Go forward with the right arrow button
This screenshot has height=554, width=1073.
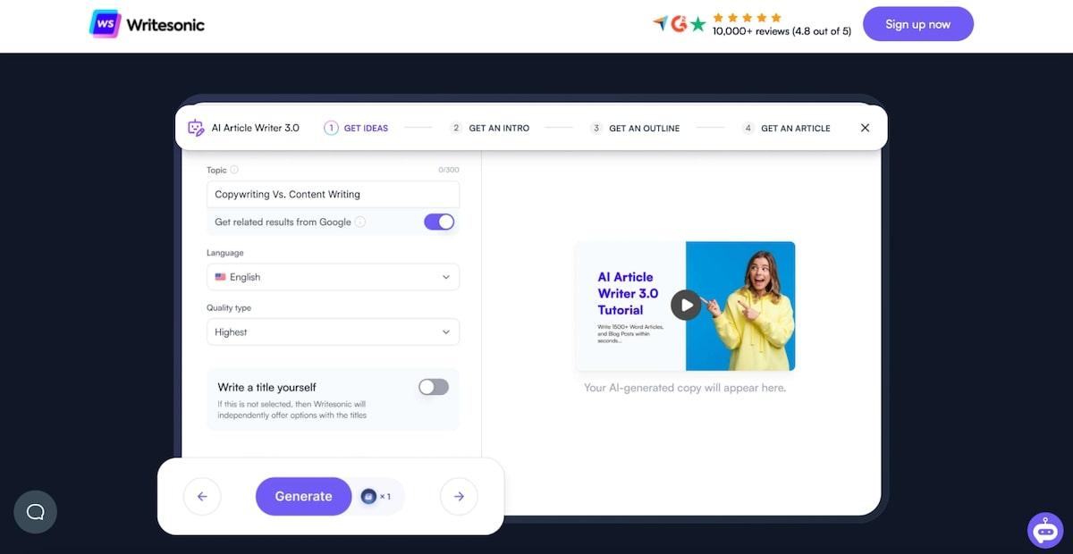point(459,496)
